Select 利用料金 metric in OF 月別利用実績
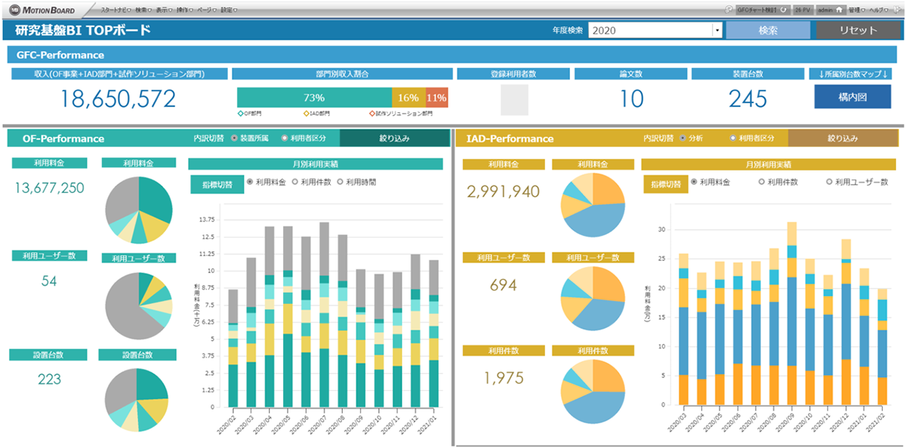 click(250, 182)
